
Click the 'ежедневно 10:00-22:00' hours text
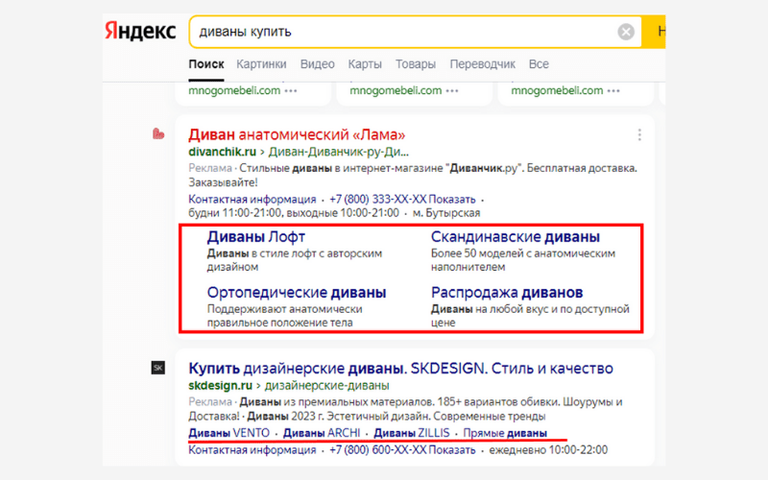coord(548,449)
